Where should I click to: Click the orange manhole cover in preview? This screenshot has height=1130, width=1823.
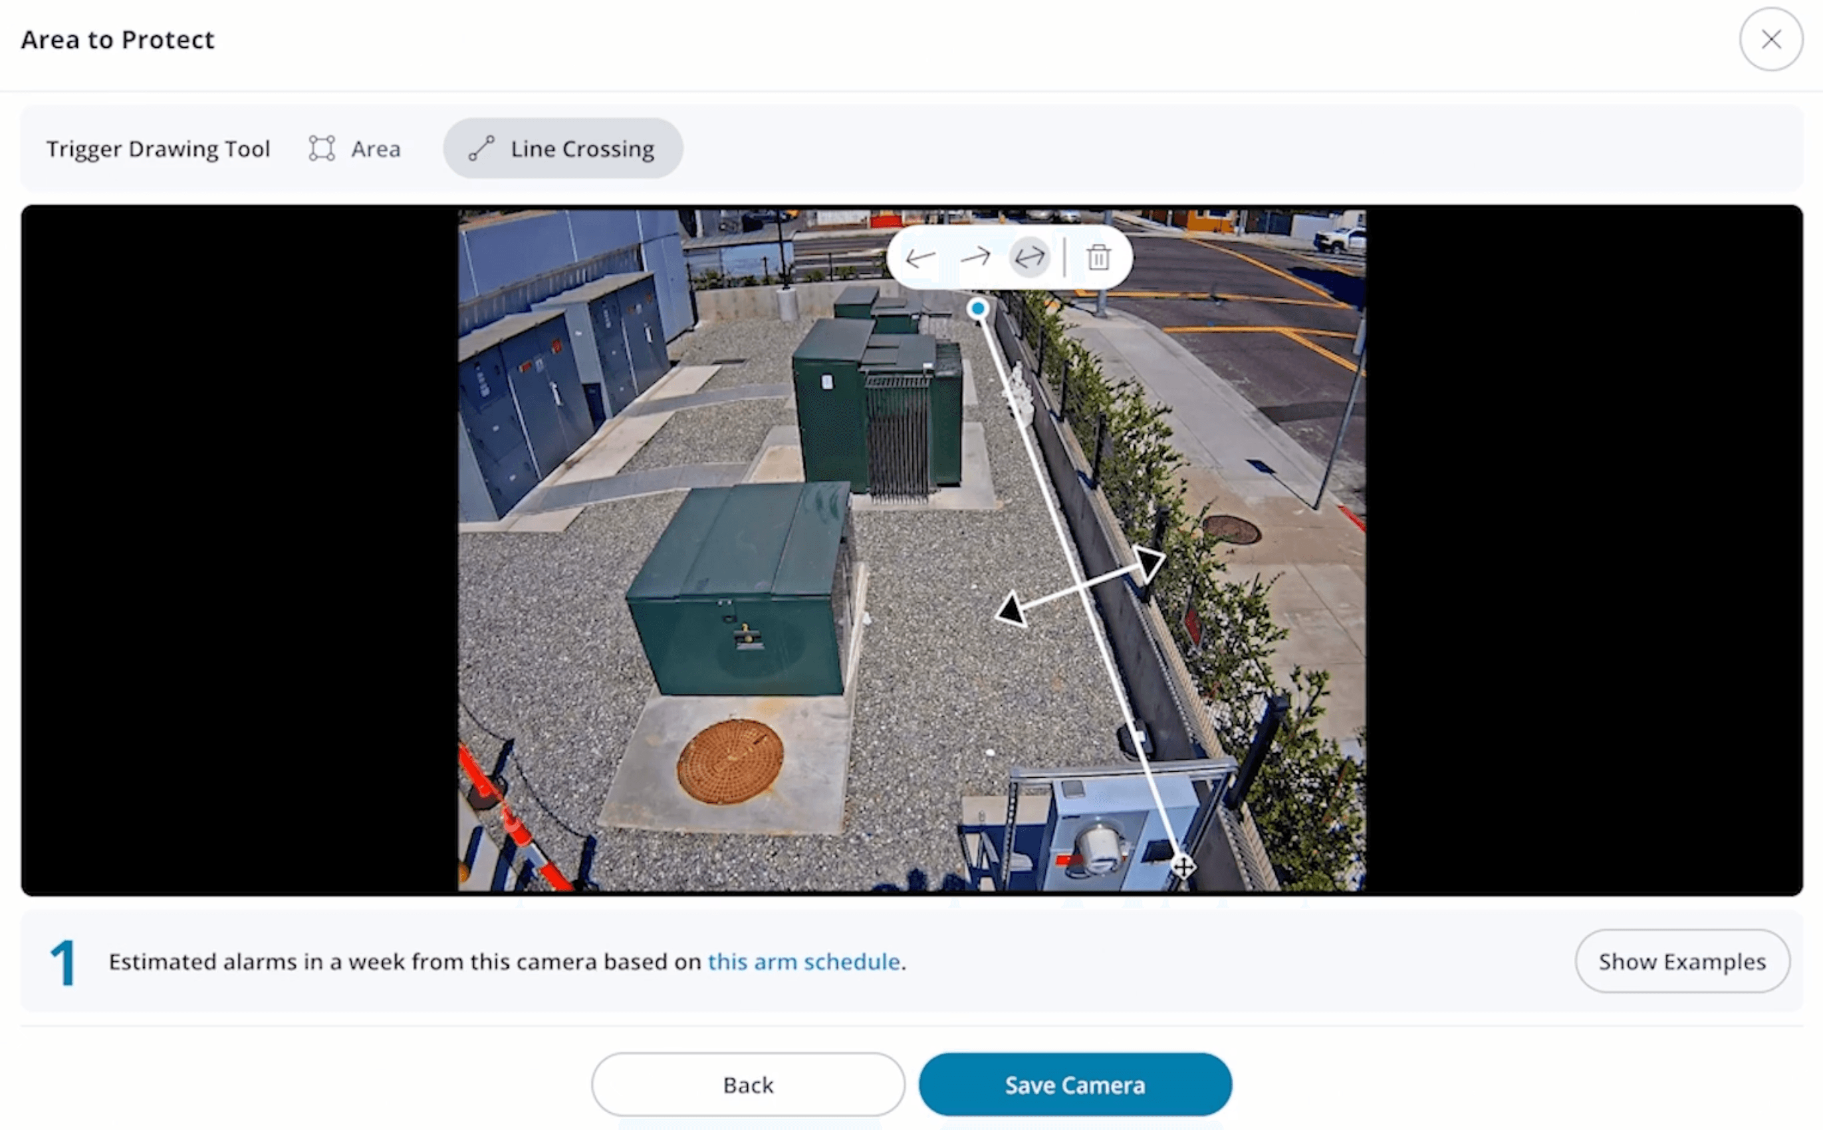tap(730, 761)
